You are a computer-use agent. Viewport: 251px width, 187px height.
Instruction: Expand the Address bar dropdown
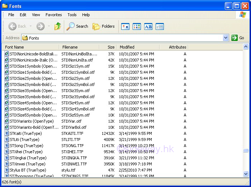click(x=226, y=38)
